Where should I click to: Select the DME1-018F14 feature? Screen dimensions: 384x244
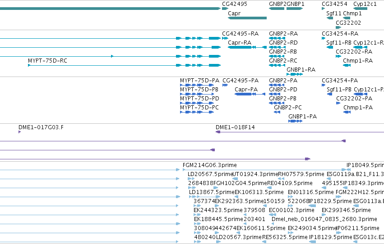click(300, 132)
